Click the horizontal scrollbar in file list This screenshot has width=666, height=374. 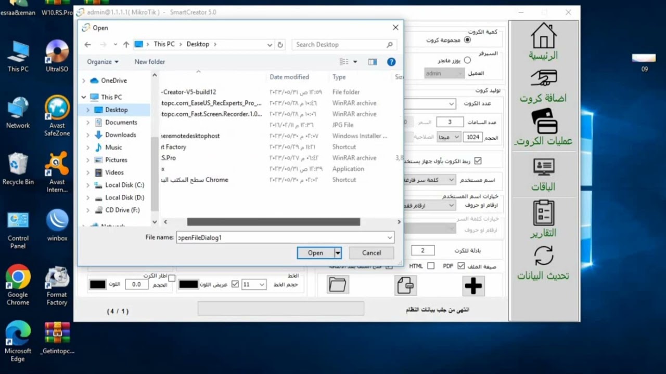[273, 222]
